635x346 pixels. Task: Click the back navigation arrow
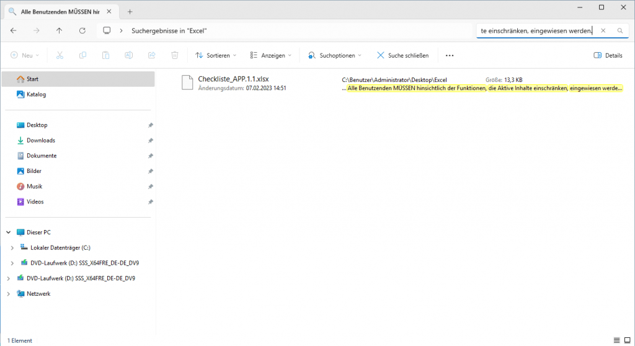[14, 30]
